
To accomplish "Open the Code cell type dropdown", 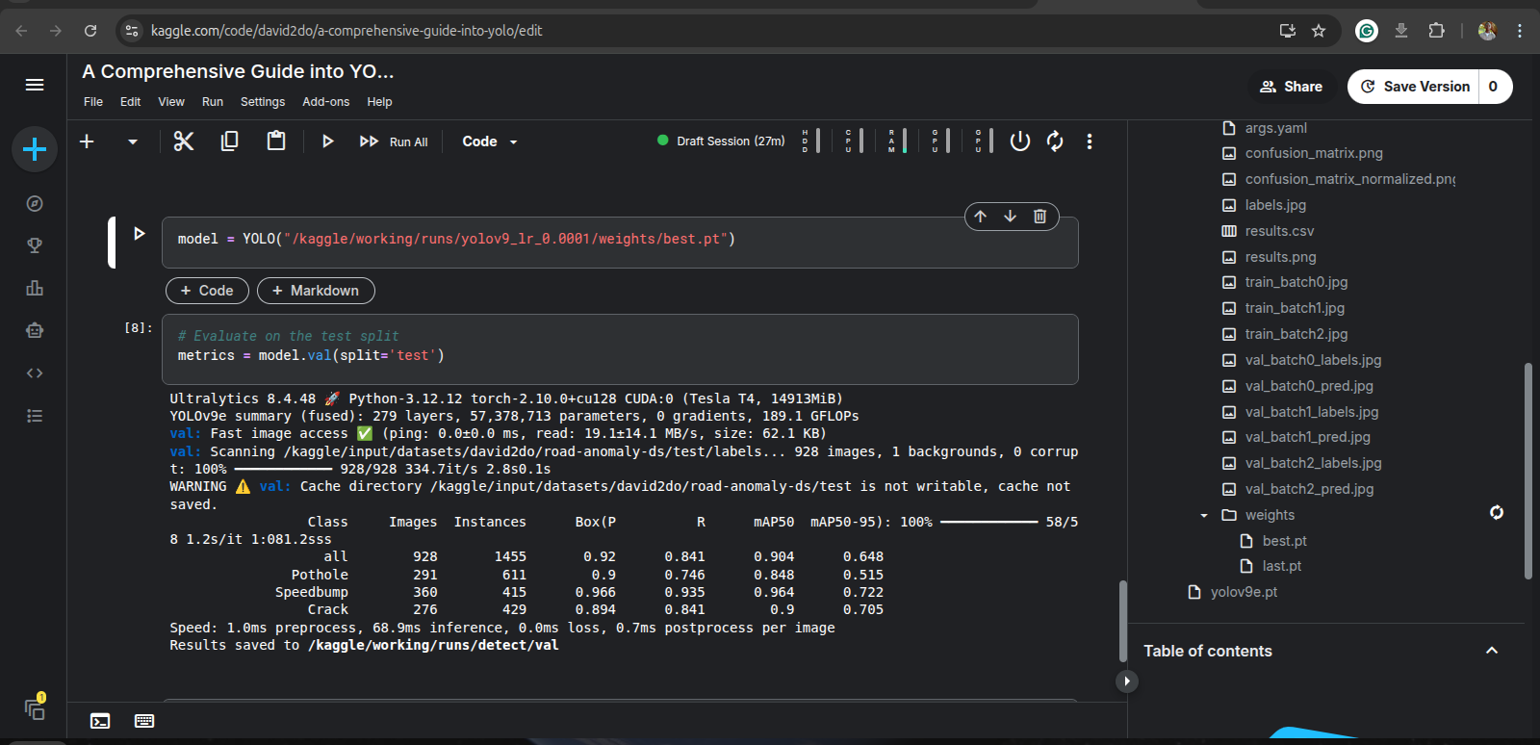I will [x=490, y=141].
